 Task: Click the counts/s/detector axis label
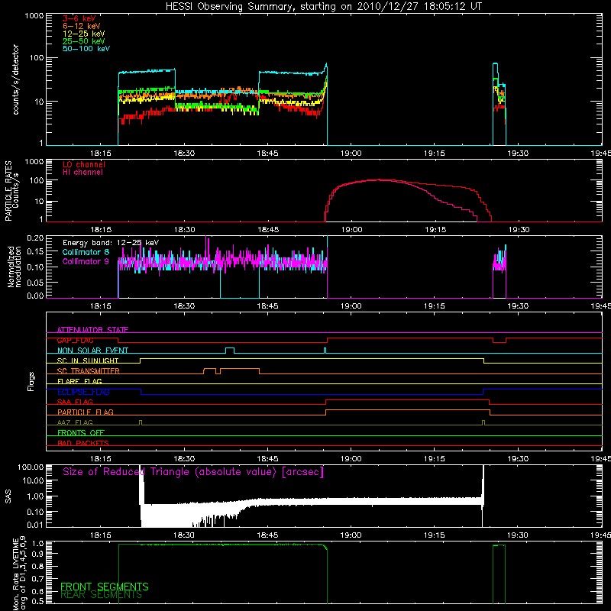[x=16, y=79]
